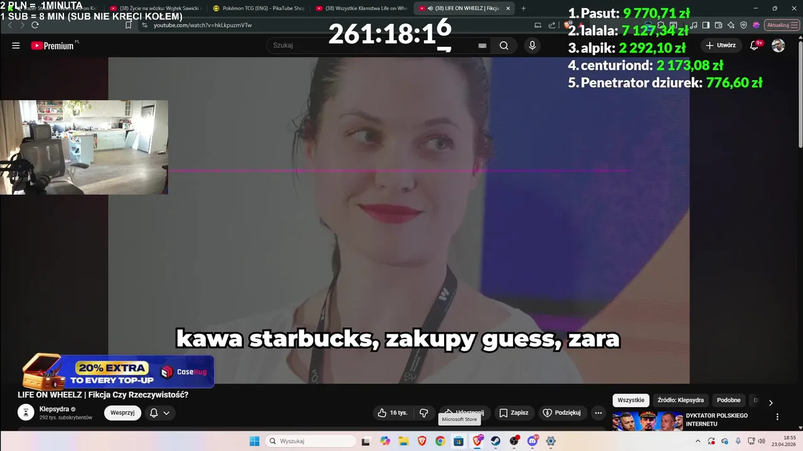
Task: Bookmark this page in address bar
Action: [128, 25]
